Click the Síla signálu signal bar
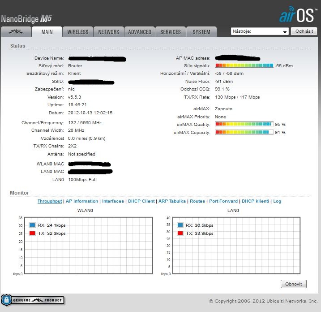This screenshot has height=312, width=321. [x=244, y=65]
